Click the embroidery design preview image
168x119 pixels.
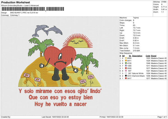click(x=60, y=66)
